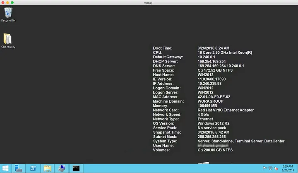Click the muted volume tray icon
The image size is (298, 173).
[276, 168]
